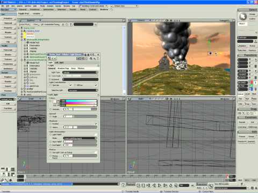The image size is (258, 193).
Task: Toggle loop playback icon
Action: point(170,185)
